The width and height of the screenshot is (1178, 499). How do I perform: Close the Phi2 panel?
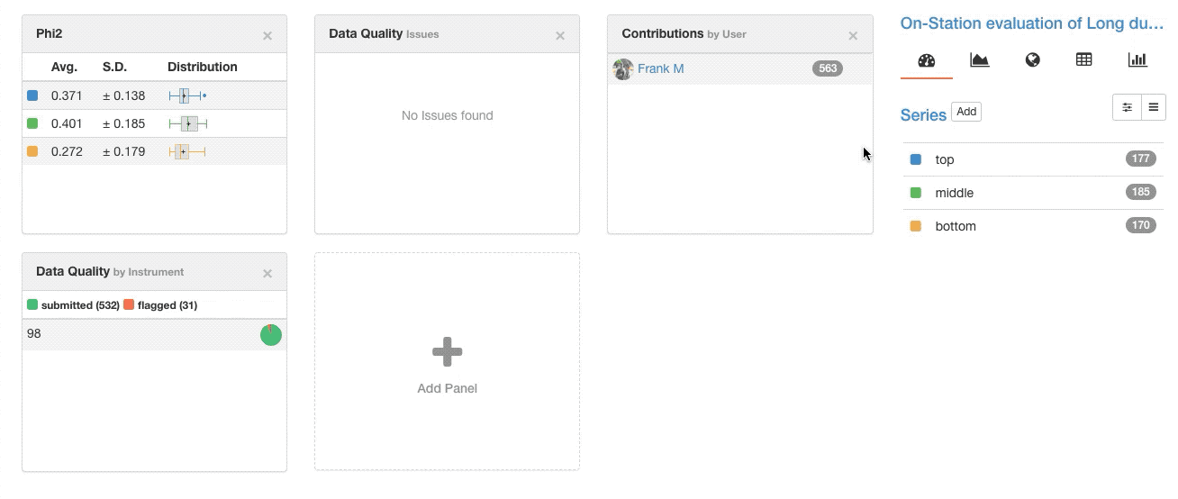coord(267,36)
